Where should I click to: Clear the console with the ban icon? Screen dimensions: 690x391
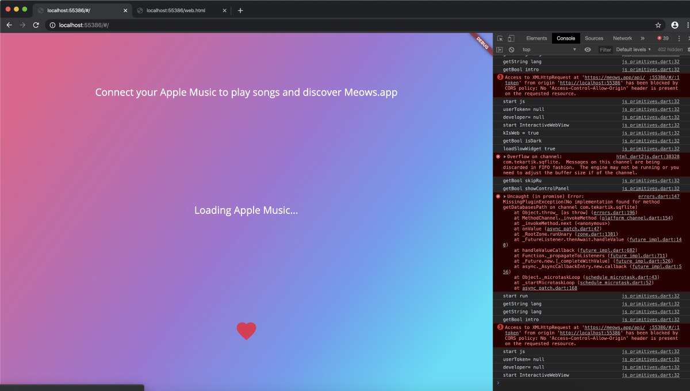(x=511, y=50)
